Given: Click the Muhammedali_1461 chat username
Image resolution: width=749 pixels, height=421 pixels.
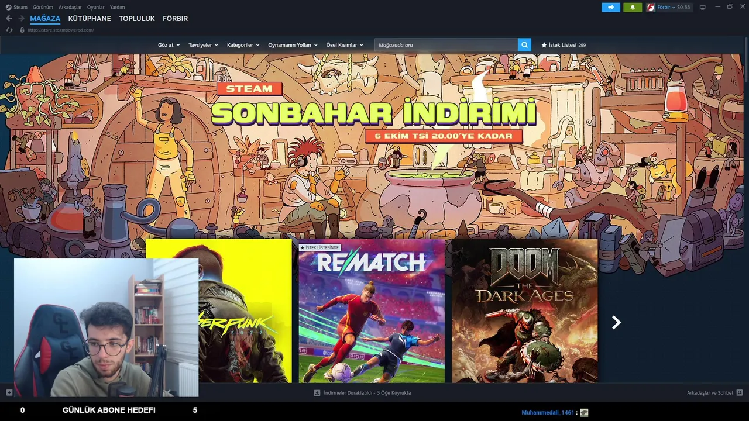Looking at the screenshot, I should 548,412.
